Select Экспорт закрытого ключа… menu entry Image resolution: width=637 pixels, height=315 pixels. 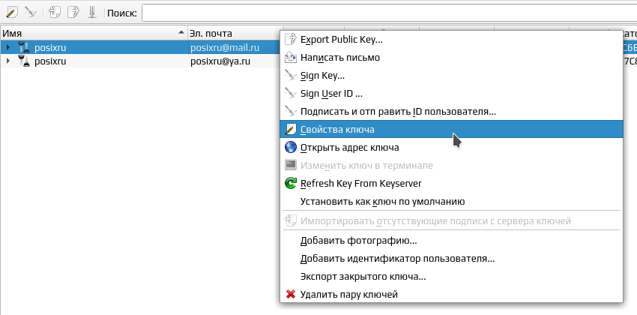click(x=451, y=277)
